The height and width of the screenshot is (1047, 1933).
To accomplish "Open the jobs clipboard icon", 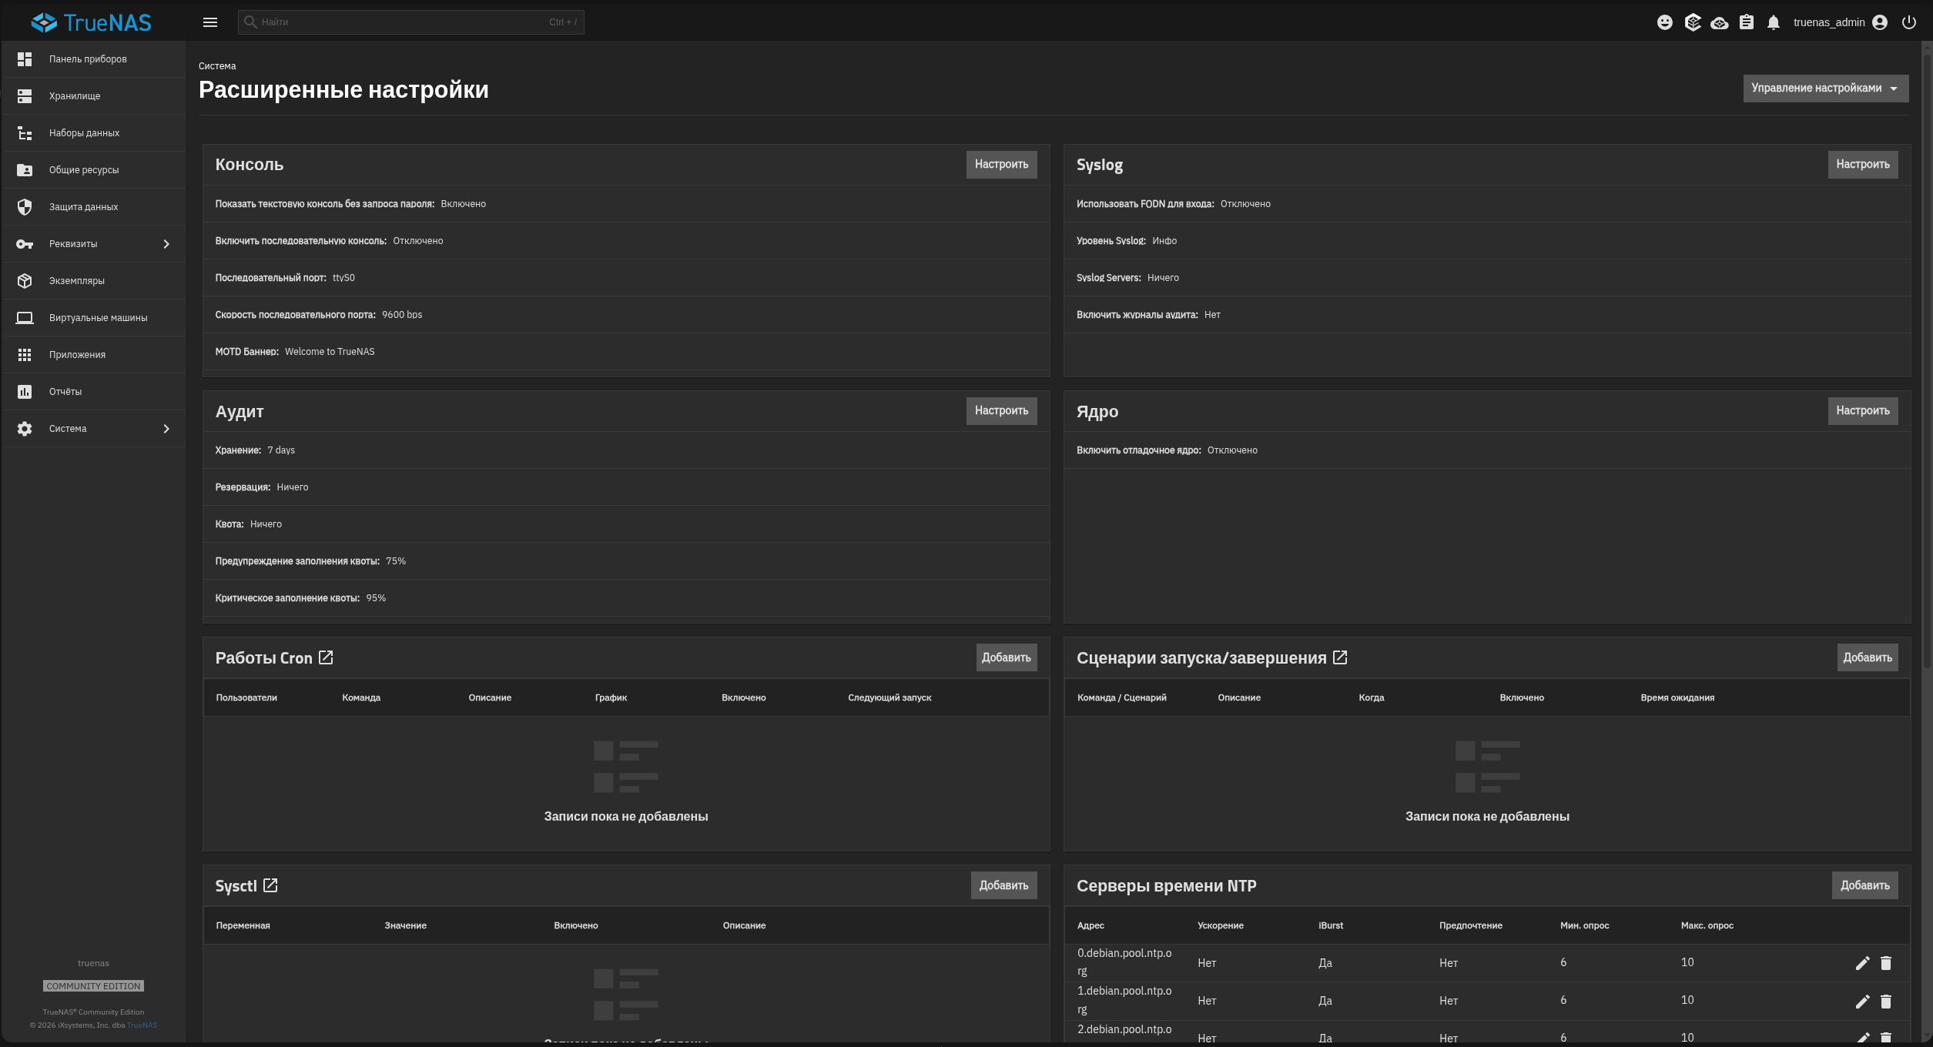I will coord(1747,22).
